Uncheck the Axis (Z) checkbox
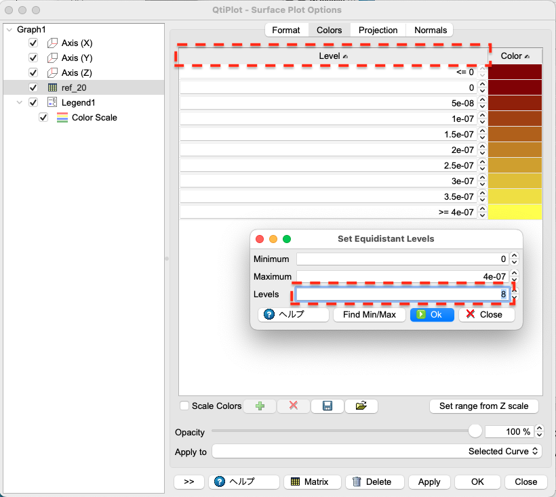Screen dimensions: 556x497 click(33, 73)
